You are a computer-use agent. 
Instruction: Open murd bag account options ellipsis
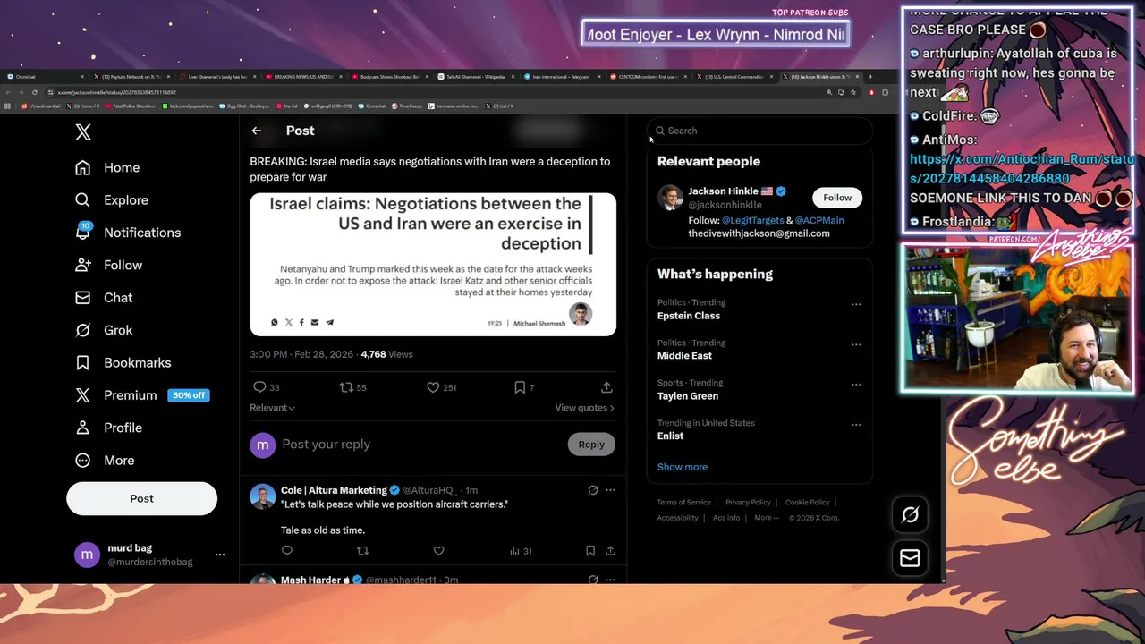(220, 555)
